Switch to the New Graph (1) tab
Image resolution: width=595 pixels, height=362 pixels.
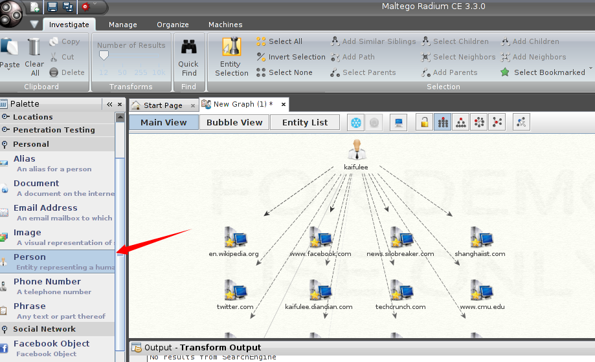[x=243, y=104]
